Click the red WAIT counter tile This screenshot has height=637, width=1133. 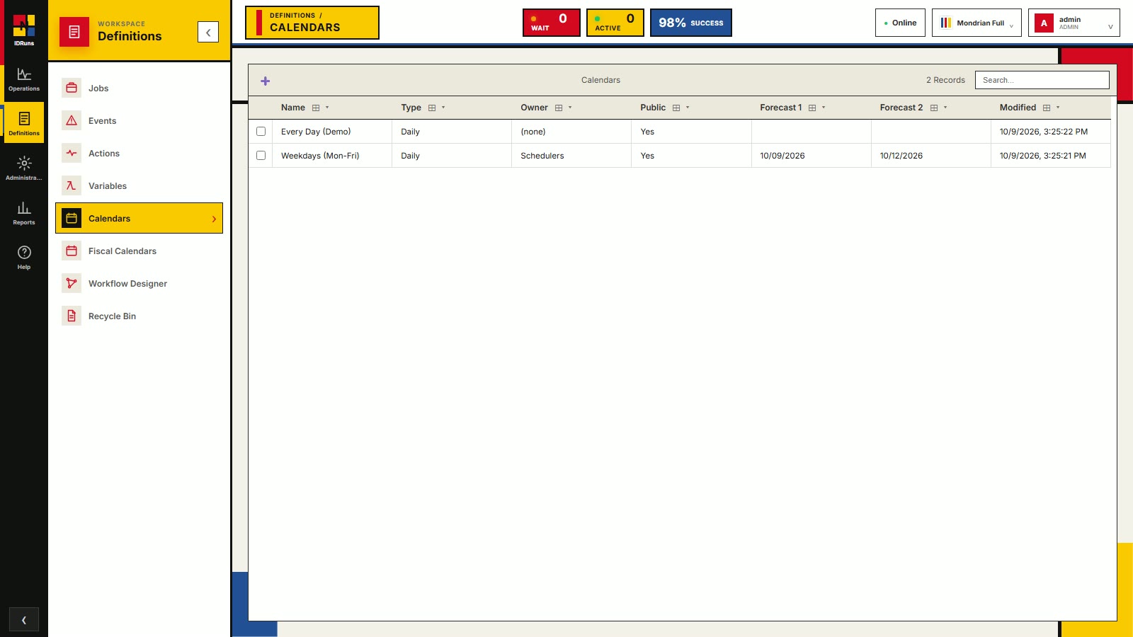[x=552, y=23]
